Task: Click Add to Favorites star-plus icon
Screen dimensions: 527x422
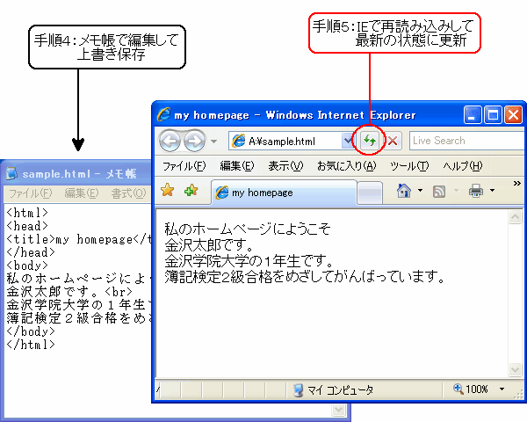Action: 191,191
